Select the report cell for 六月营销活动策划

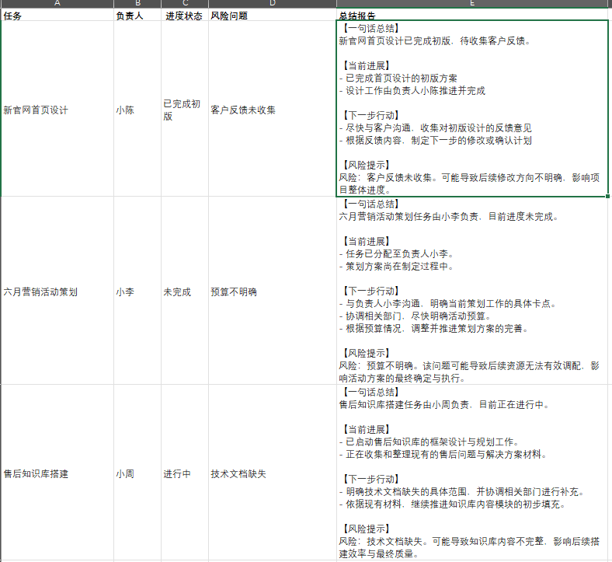click(x=472, y=291)
